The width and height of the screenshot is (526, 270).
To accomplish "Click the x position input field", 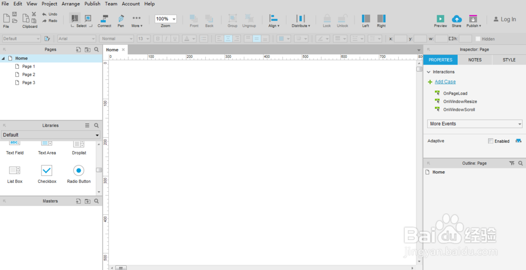I will 400,39.
